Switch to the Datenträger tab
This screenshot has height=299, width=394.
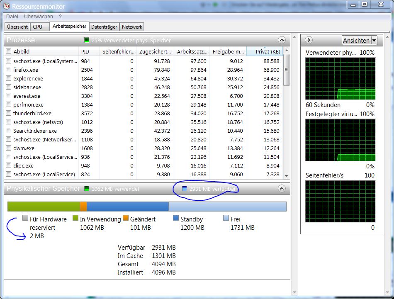pos(104,27)
